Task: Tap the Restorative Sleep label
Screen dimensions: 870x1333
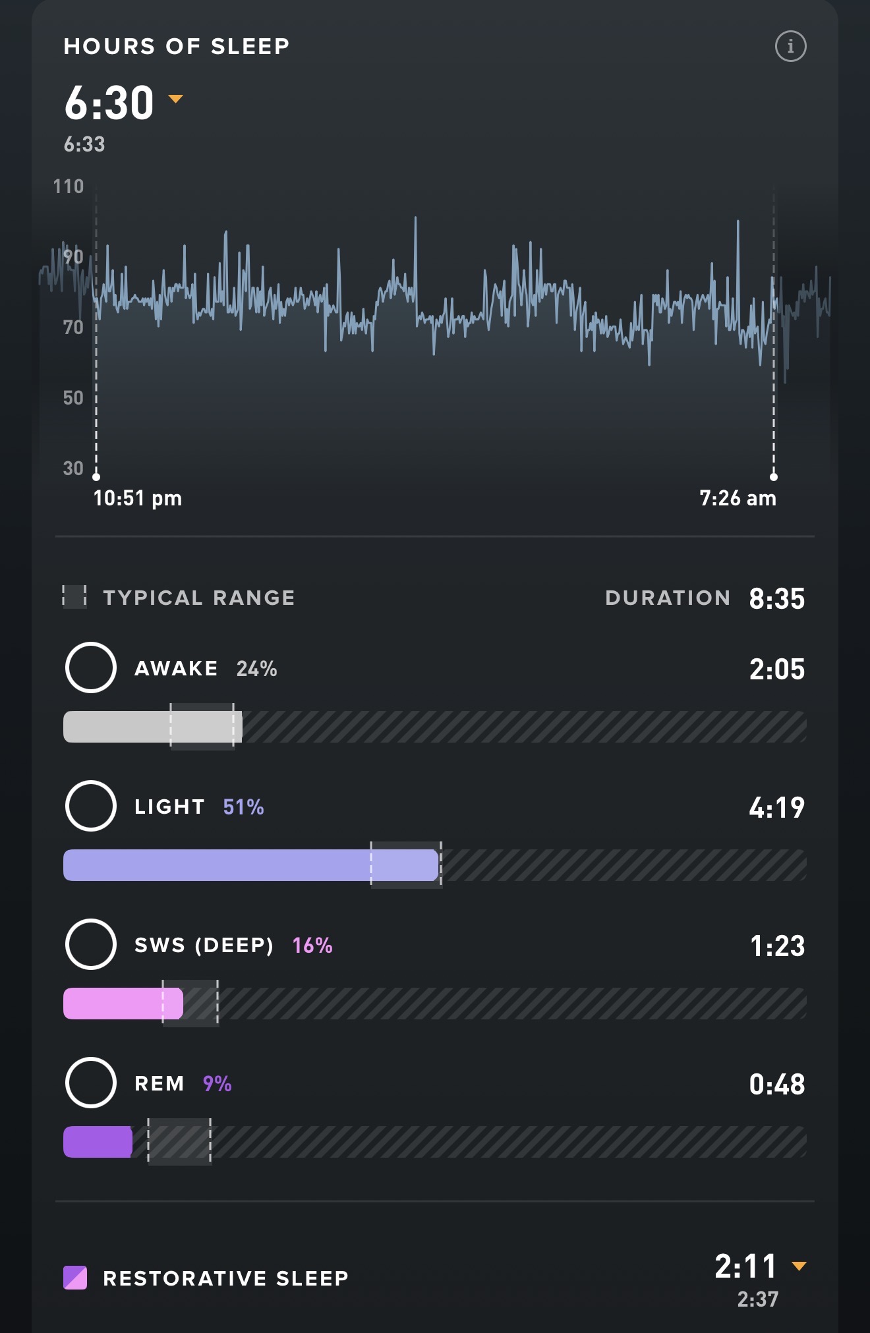Action: 225,1278
